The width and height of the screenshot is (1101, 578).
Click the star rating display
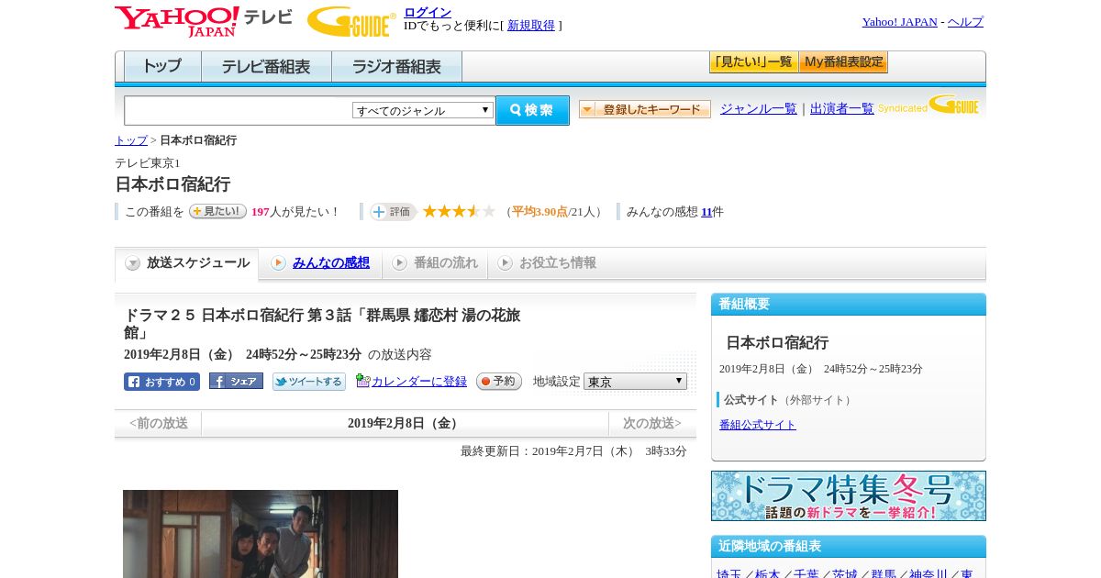459,212
